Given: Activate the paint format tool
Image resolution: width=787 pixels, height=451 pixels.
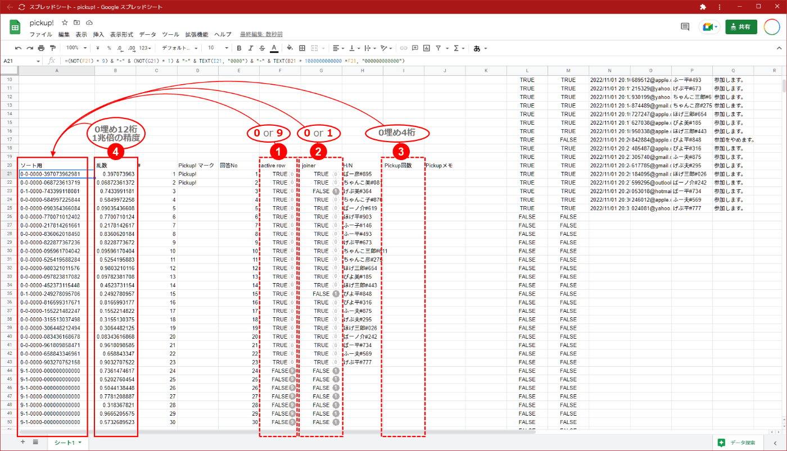Looking at the screenshot, I should pyautogui.click(x=53, y=48).
